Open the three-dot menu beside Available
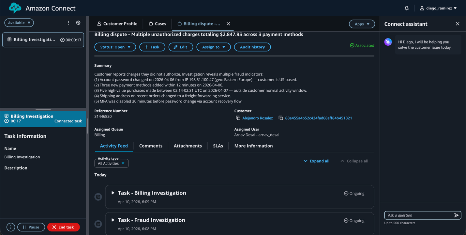Screen dimensions: 466x235 68,23
